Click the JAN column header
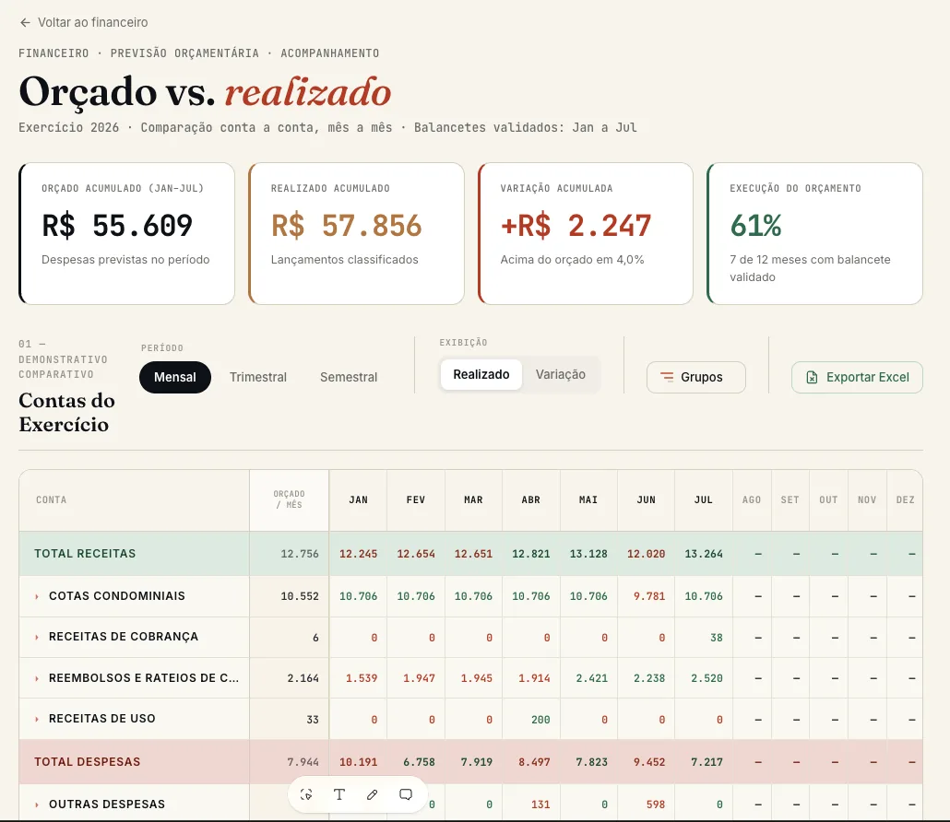 [x=358, y=500]
